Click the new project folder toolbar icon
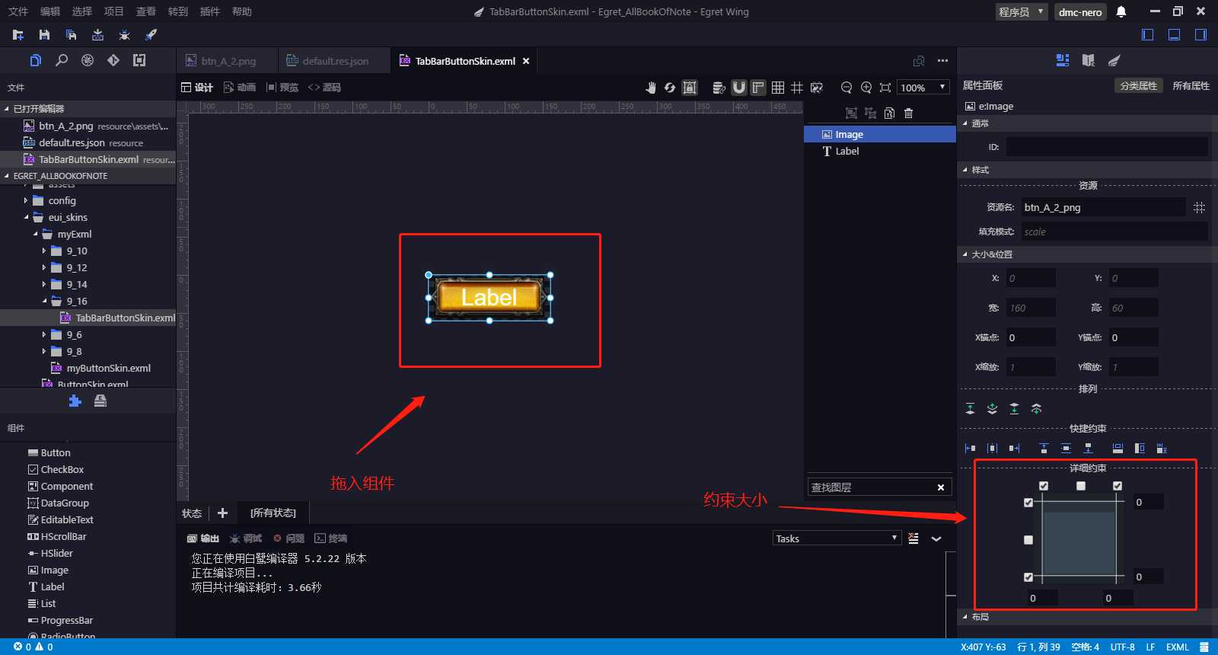 (18, 35)
